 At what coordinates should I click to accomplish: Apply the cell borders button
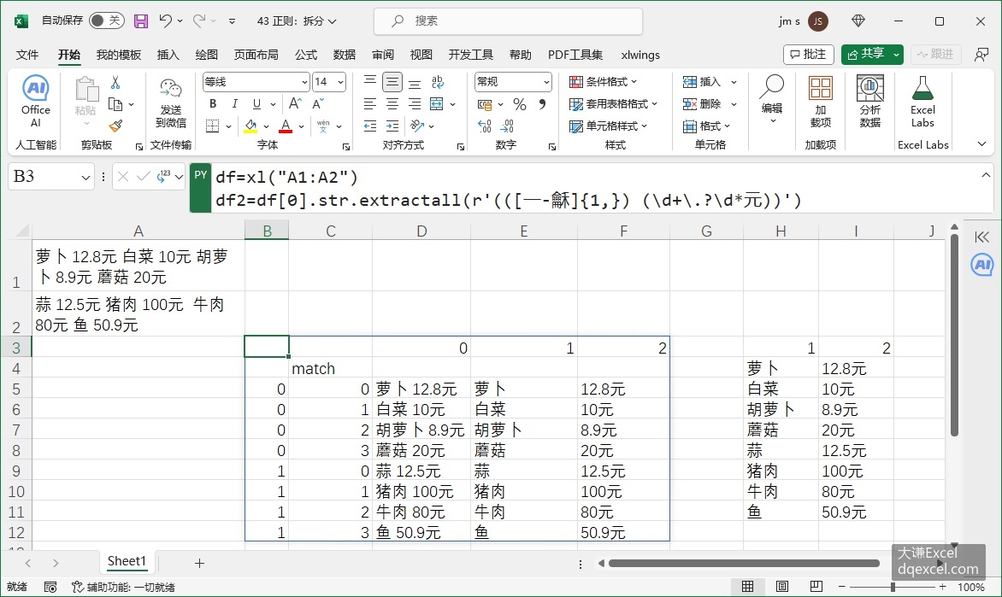tap(213, 126)
